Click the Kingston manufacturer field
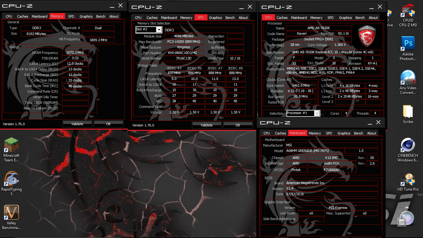Viewport: 423px width, 238px height. pyautogui.click(x=184, y=47)
